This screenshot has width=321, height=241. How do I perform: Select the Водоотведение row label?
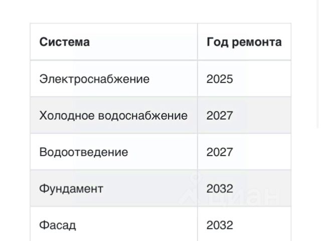coord(84,152)
